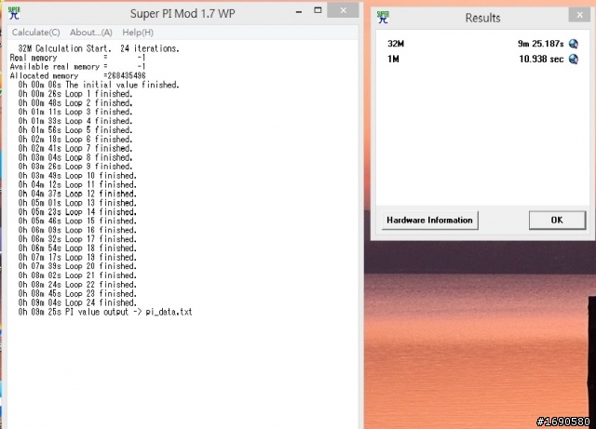Open the About...(A) menu

coord(91,33)
